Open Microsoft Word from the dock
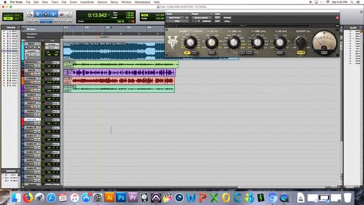 pos(191,198)
